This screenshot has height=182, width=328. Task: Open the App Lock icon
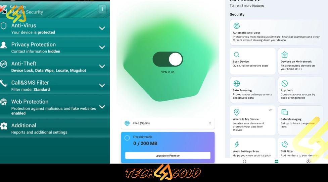(x=284, y=83)
